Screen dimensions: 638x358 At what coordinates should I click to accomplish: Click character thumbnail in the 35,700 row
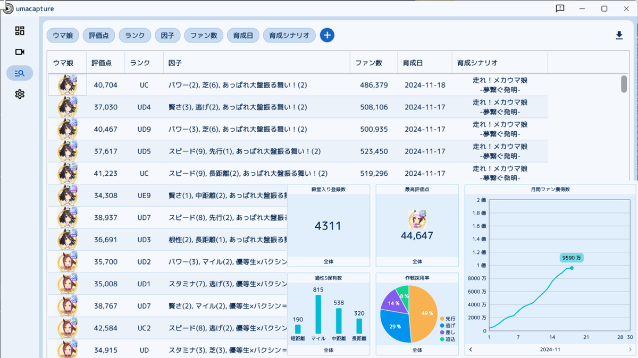pos(68,262)
